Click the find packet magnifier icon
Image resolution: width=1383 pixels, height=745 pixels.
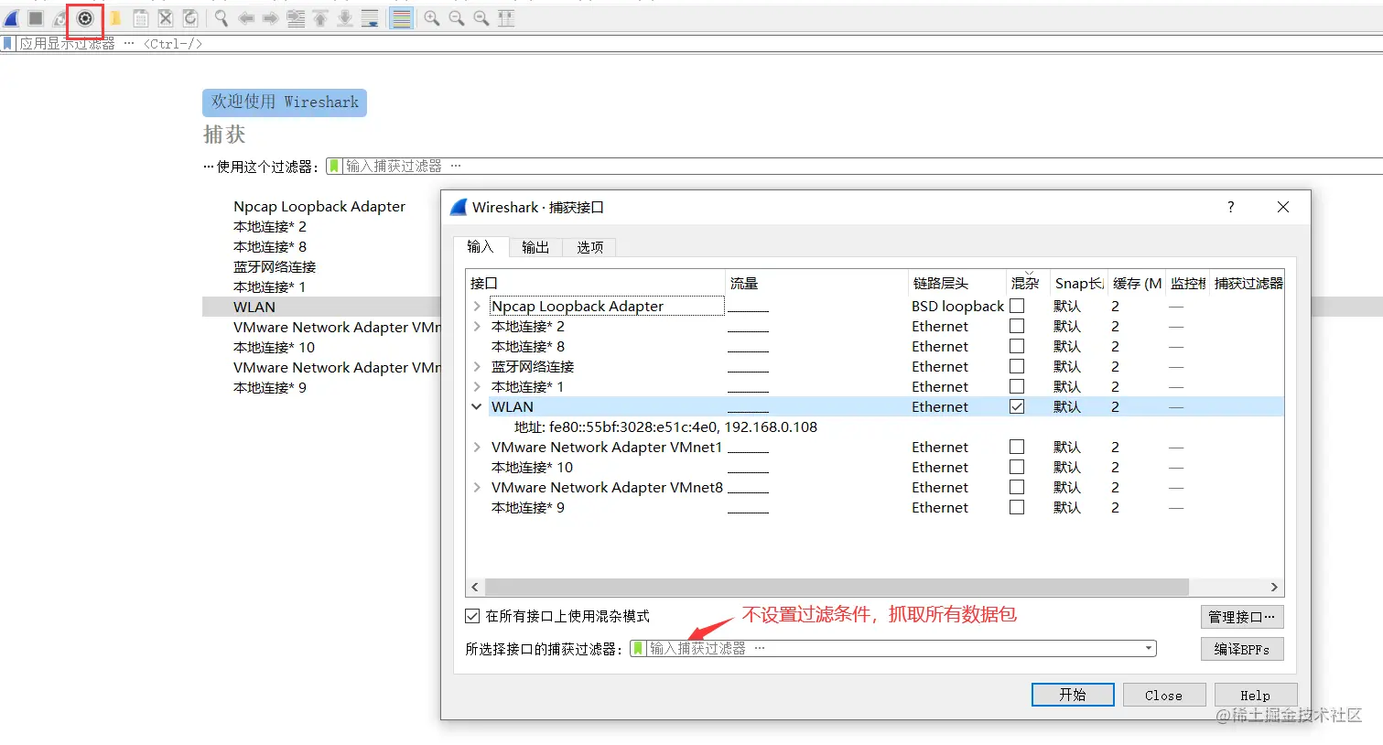coord(221,18)
